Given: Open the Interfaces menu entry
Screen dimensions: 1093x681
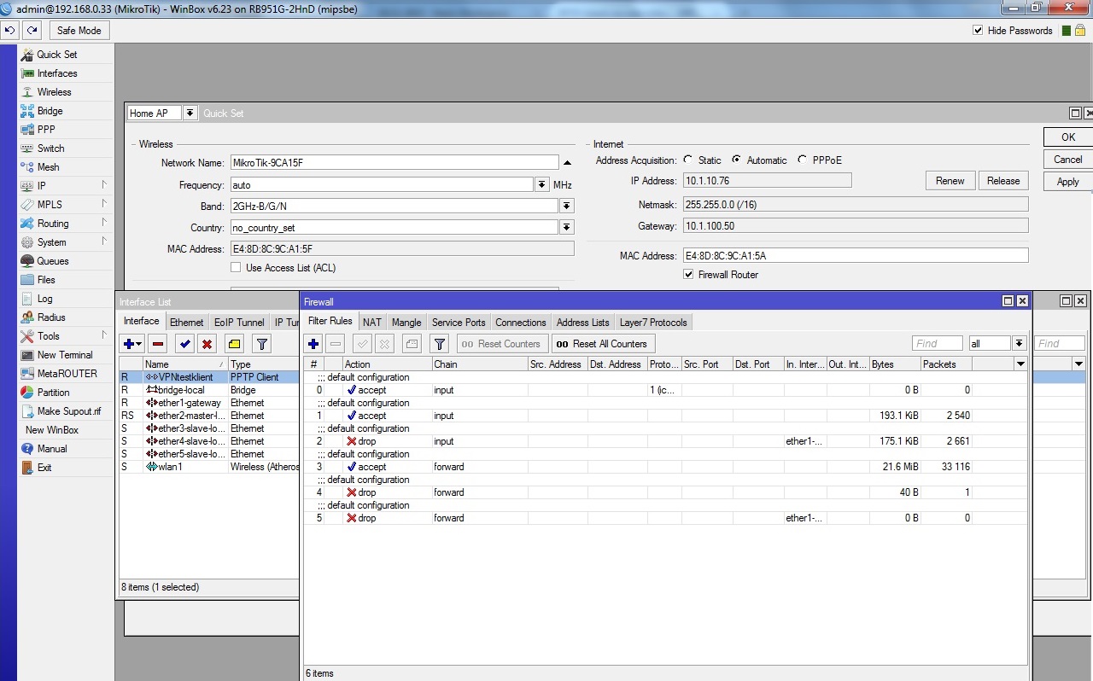Looking at the screenshot, I should coord(56,73).
